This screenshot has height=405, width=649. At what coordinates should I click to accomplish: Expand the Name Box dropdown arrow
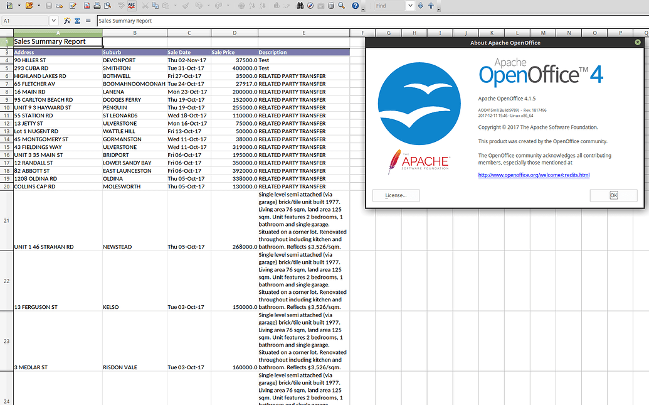(x=53, y=20)
